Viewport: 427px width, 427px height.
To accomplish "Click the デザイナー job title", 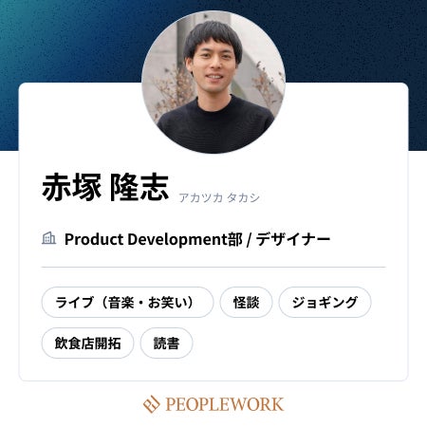I will point(293,239).
